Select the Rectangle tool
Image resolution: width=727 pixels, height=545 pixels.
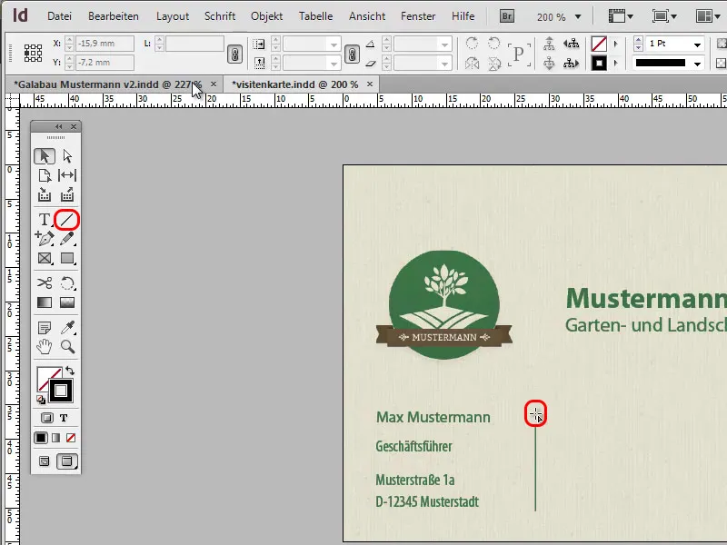click(67, 258)
